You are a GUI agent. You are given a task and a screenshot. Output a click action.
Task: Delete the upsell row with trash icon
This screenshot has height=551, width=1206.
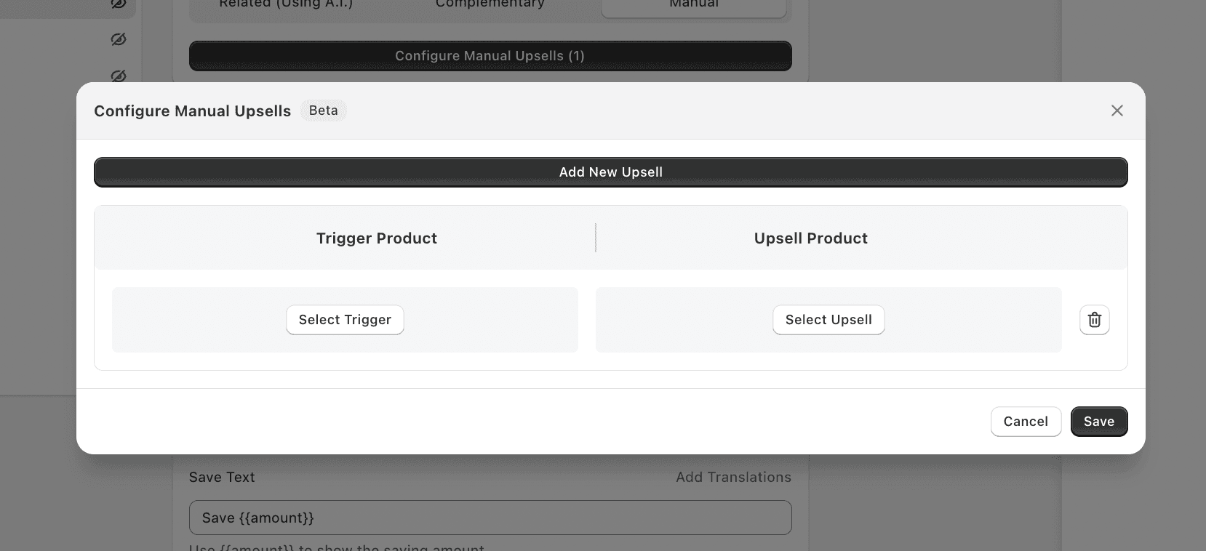pyautogui.click(x=1094, y=320)
